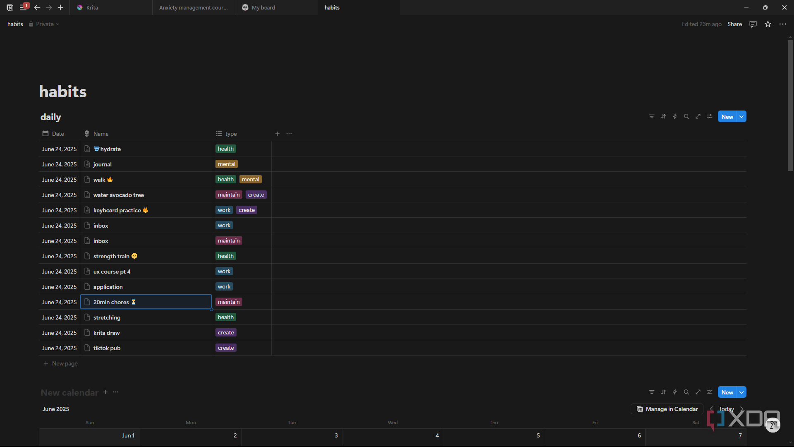Select the habits tab
Image resolution: width=794 pixels, height=447 pixels.
pos(359,7)
